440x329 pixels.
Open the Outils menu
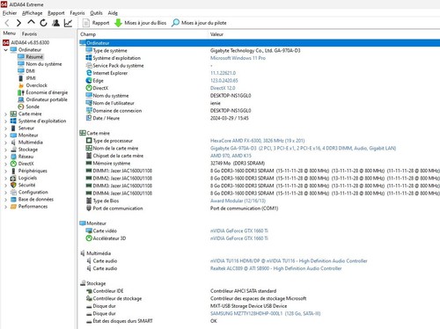(x=96, y=13)
